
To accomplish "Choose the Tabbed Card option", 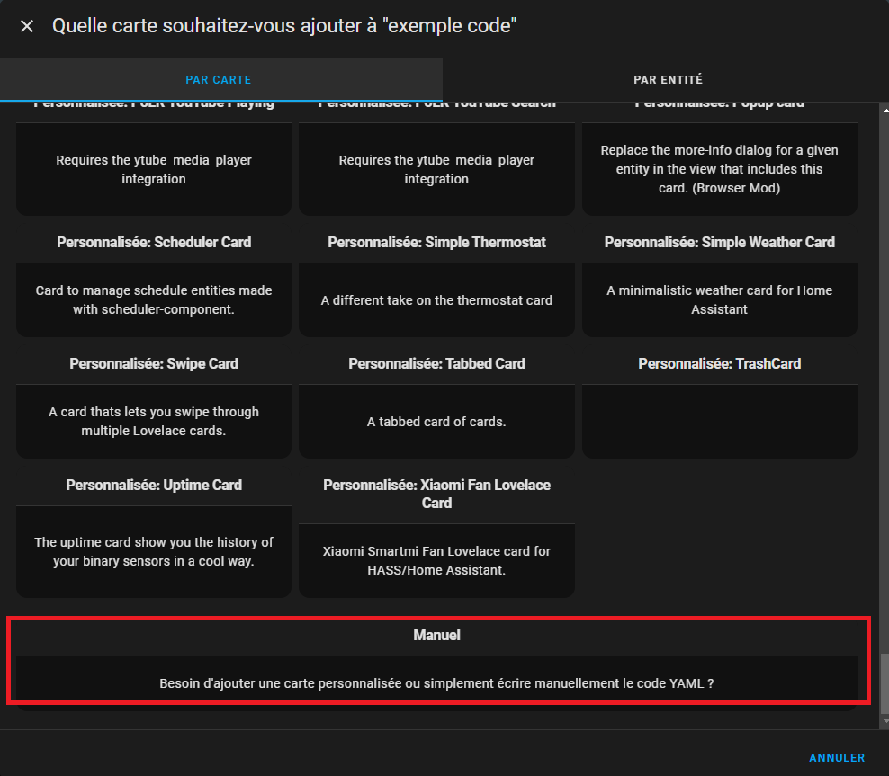I will (436, 420).
